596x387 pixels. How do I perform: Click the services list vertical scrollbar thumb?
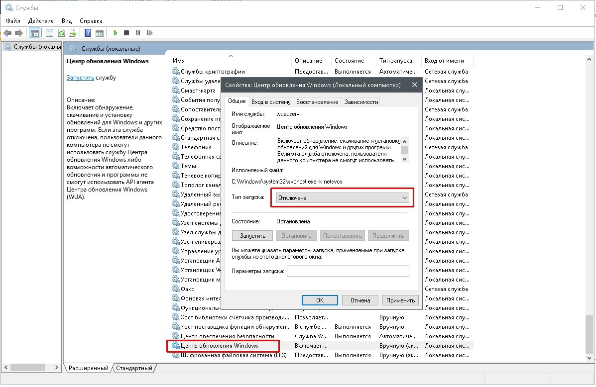tap(589, 334)
